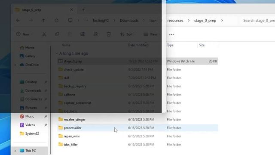
Task: Click the Copy icon in toolbar
Action: coord(57,34)
